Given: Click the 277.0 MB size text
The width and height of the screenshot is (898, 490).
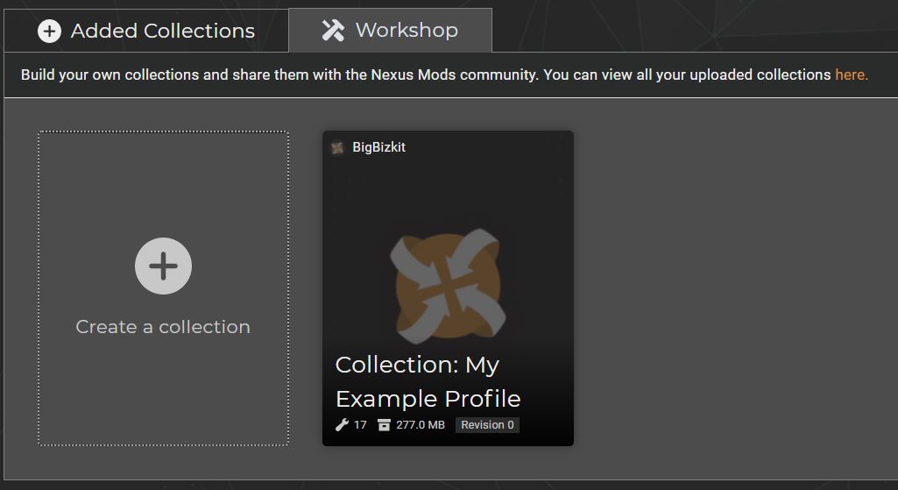Looking at the screenshot, I should pos(421,425).
